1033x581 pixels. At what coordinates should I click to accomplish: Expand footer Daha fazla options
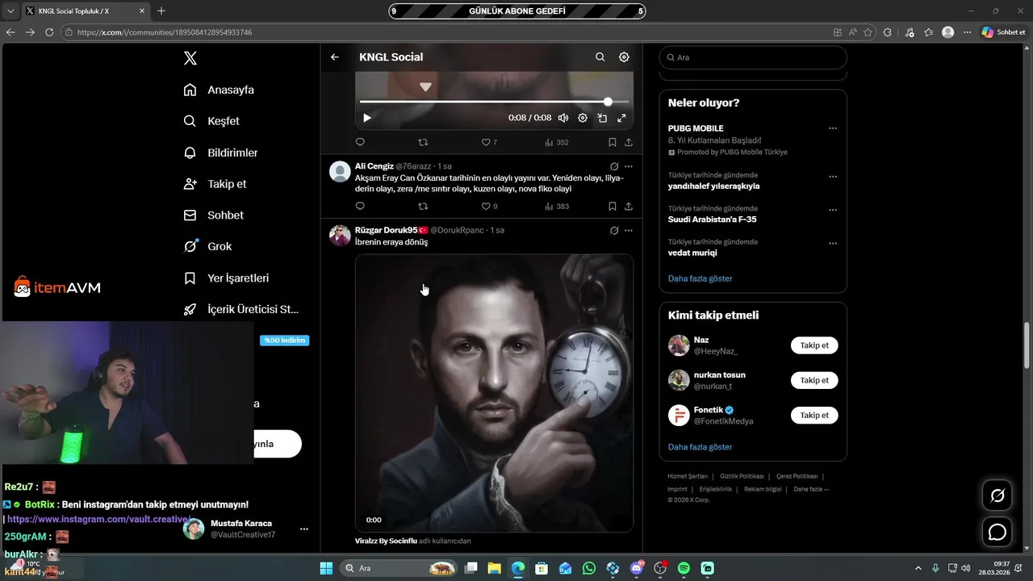coord(811,489)
